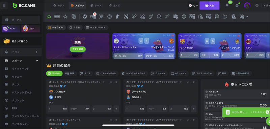The width and height of the screenshot is (270, 129).
Task: Open the スピン tile
Action: pos(31,29)
